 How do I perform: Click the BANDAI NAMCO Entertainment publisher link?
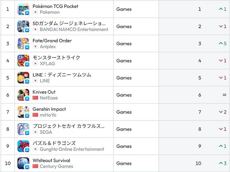point(74,30)
